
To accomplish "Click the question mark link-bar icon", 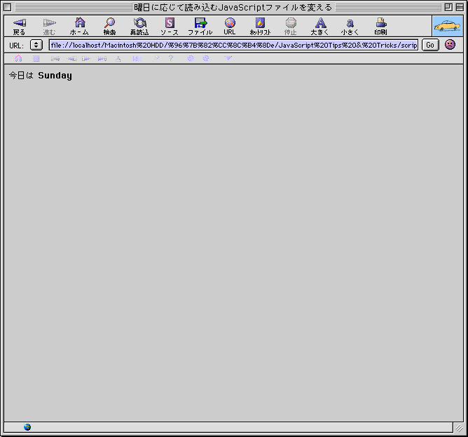I will click(x=171, y=58).
